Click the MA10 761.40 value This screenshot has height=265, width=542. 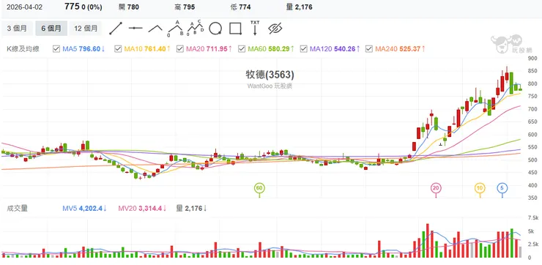(x=147, y=49)
